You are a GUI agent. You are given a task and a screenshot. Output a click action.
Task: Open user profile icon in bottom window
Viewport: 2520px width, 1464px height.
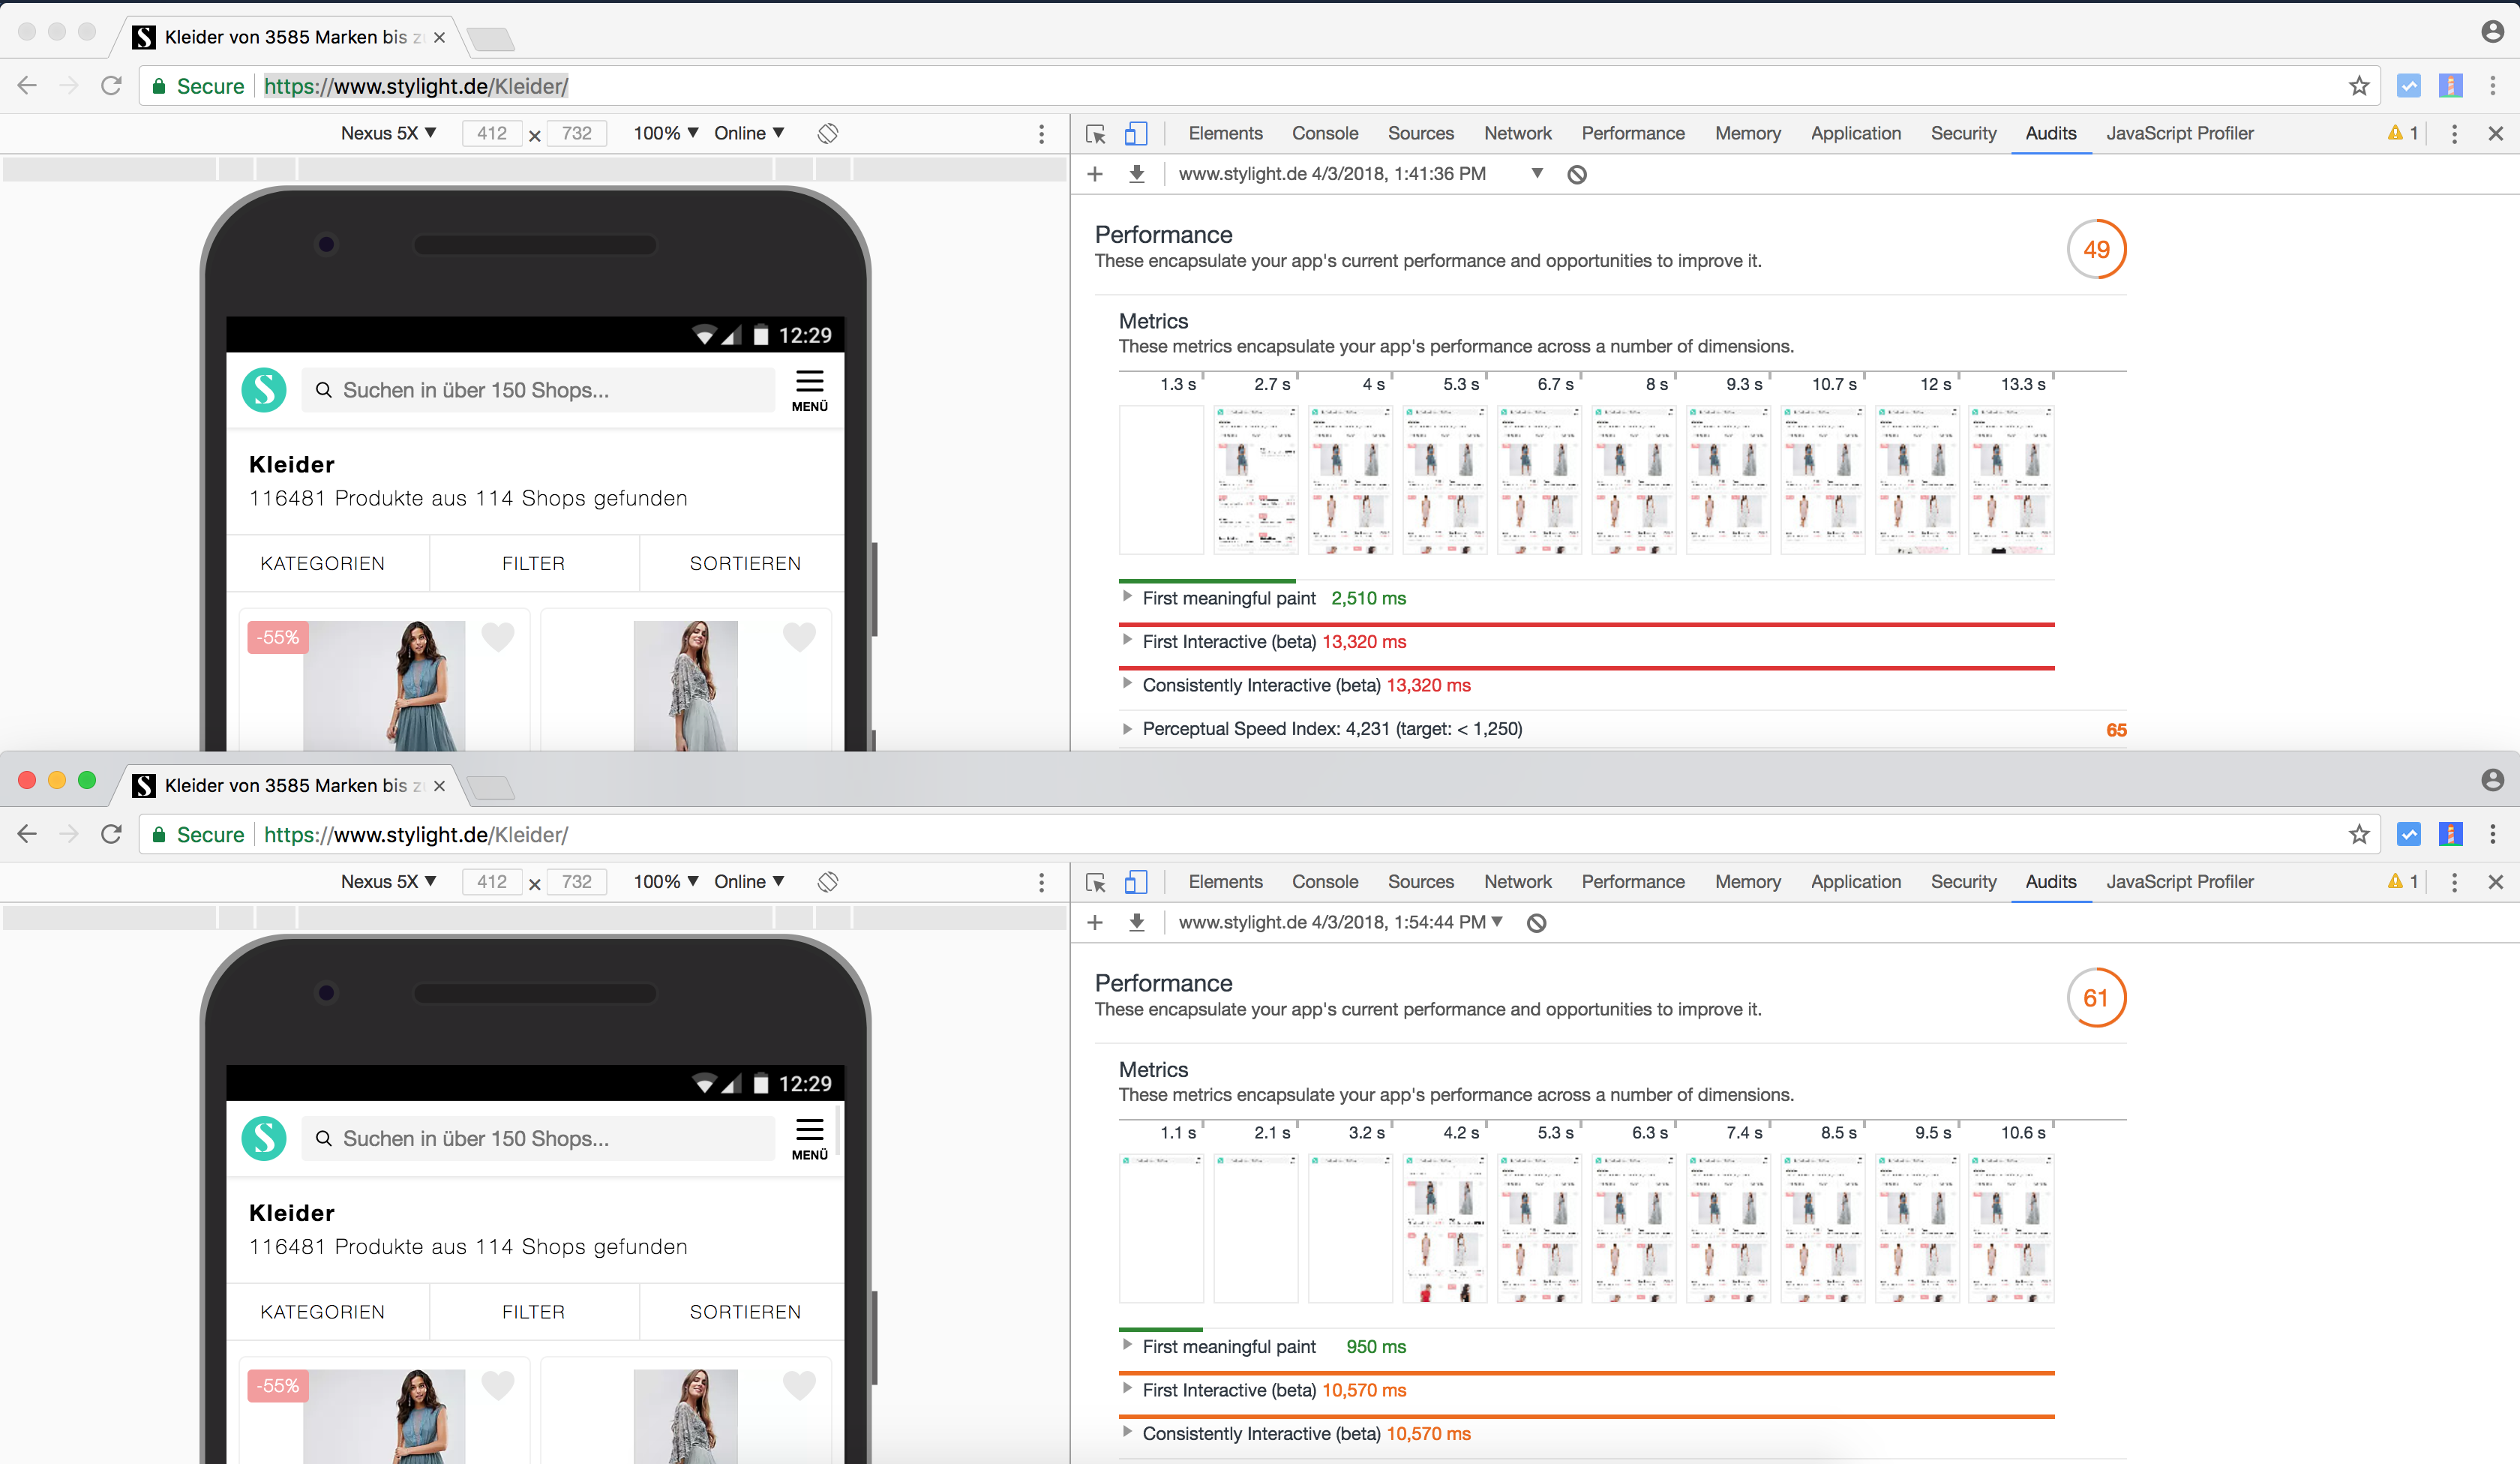click(x=2493, y=780)
